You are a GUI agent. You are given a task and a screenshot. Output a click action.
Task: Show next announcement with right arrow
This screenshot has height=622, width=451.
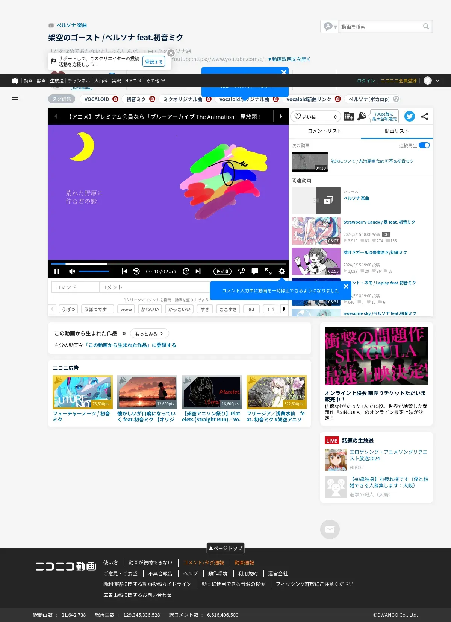281,117
